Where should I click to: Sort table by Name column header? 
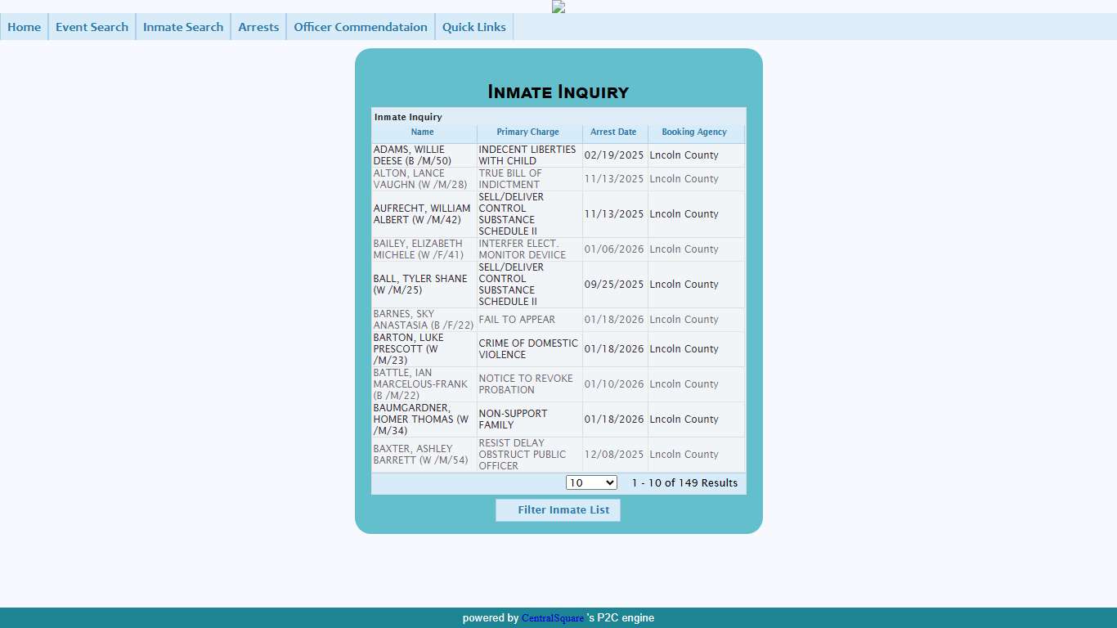pyautogui.click(x=423, y=132)
